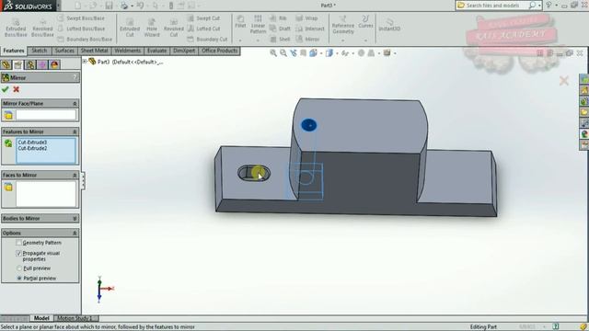Select the Revolved Boss/Base tool
Image resolution: width=589 pixels, height=331 pixels.
coord(42,28)
